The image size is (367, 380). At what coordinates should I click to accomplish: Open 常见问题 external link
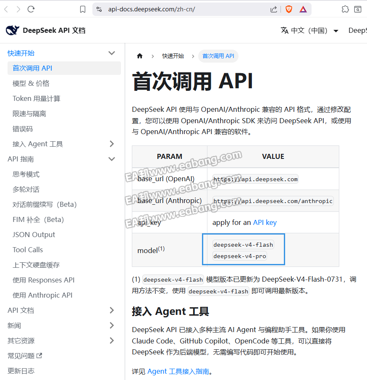pyautogui.click(x=25, y=356)
